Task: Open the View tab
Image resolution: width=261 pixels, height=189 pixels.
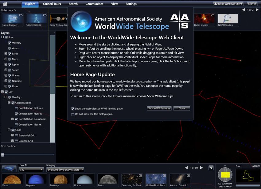Action: [114, 4]
